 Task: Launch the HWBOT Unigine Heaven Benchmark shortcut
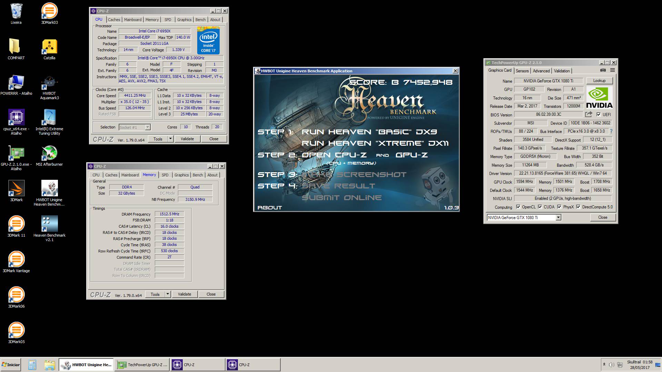49,194
